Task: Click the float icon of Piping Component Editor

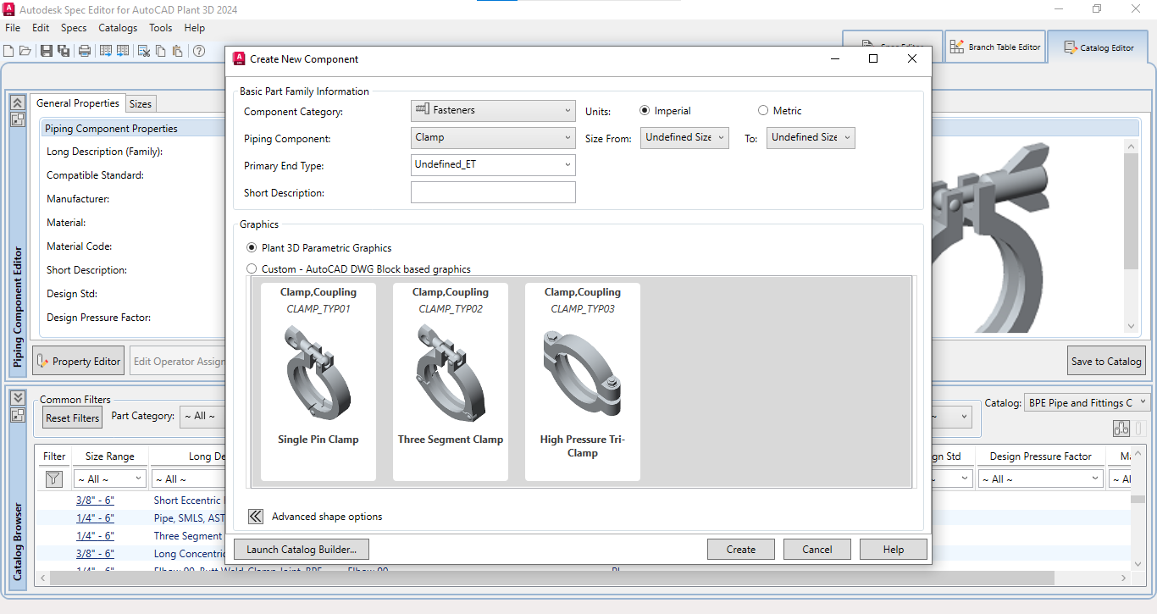Action: pos(18,119)
